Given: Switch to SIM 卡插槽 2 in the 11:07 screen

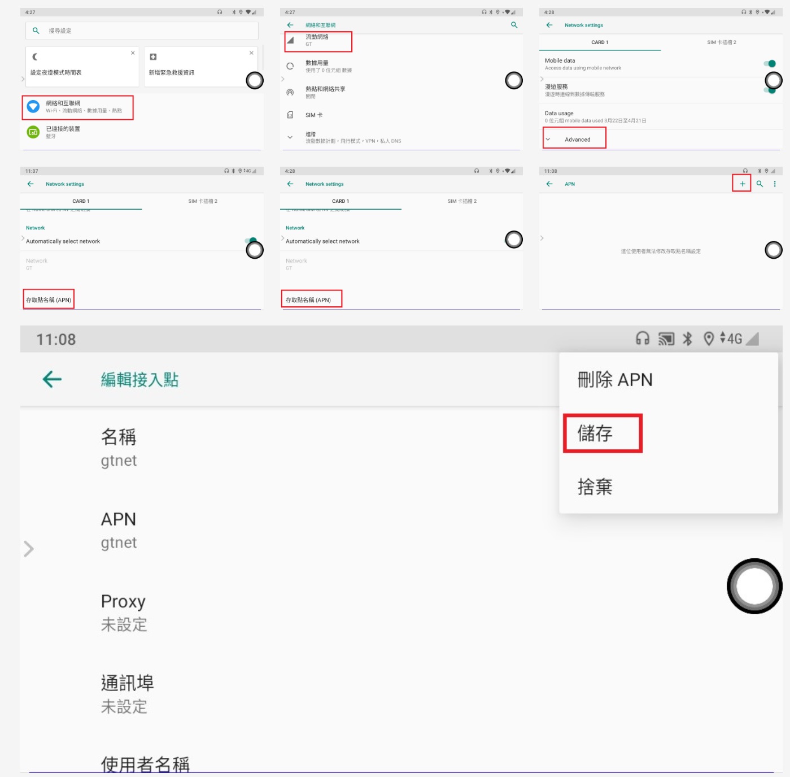Looking at the screenshot, I should [203, 201].
